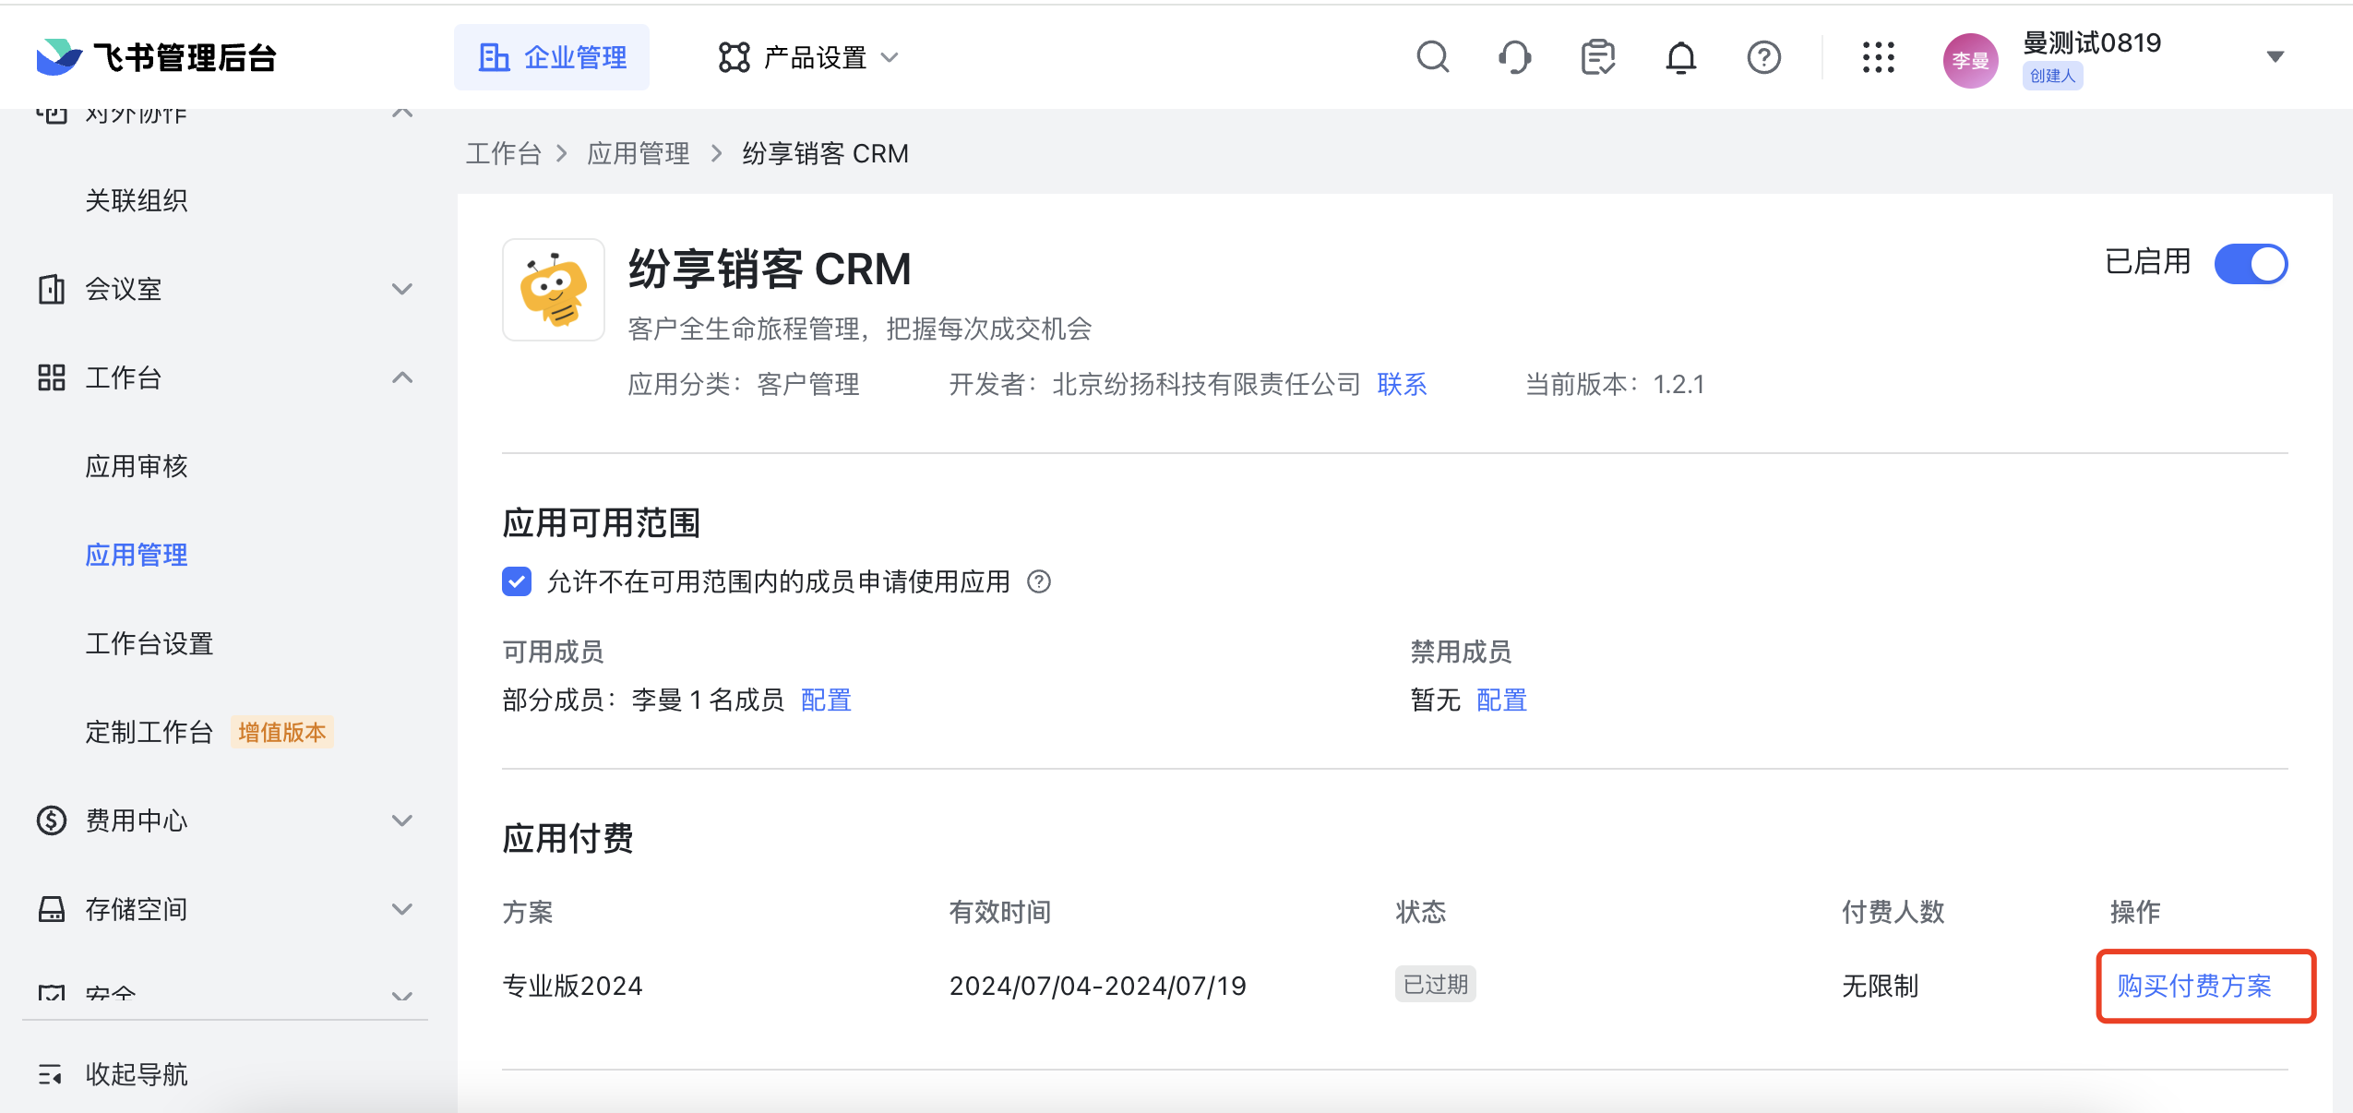
Task: Open 应用审核 in the sidebar
Action: pyautogui.click(x=137, y=466)
